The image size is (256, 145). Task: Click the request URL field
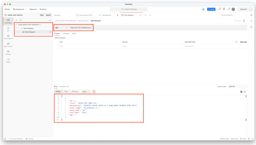click(x=158, y=28)
